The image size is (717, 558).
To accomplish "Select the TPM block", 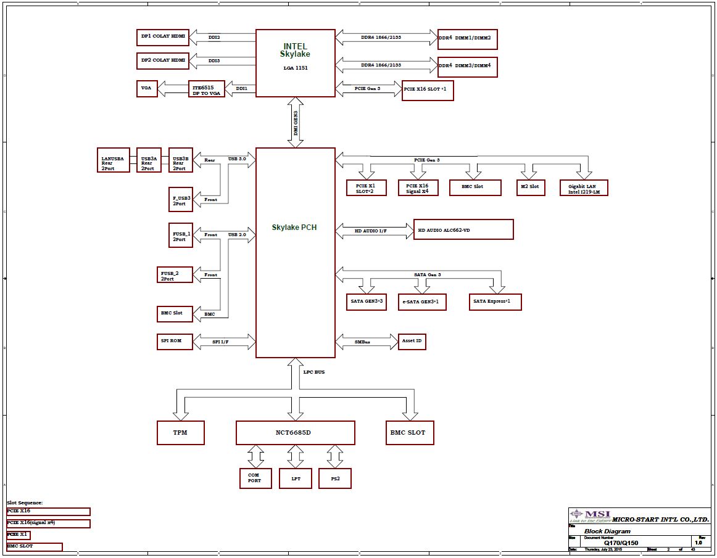I will [181, 433].
